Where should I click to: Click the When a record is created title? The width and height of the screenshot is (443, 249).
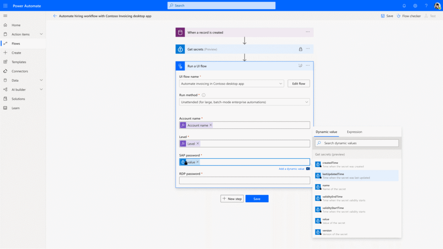click(x=205, y=32)
